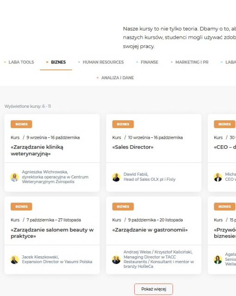Click date '10 września – 16 października'
The width and height of the screenshot is (236, 296).
coord(155,137)
